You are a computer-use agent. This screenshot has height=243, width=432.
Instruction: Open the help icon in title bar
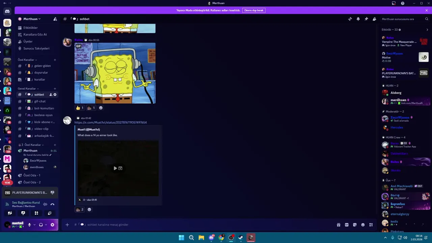point(403,3)
